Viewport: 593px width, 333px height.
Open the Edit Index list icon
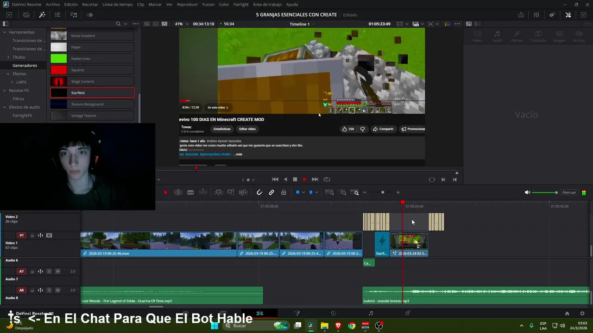click(x=57, y=15)
